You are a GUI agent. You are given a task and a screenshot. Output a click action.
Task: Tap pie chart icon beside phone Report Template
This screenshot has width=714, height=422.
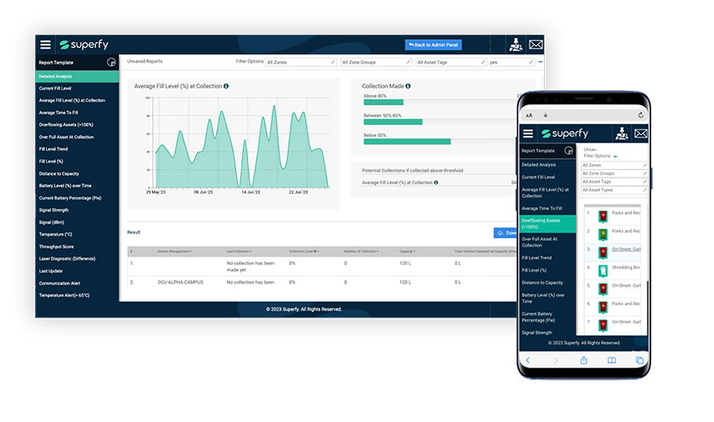pyautogui.click(x=569, y=150)
